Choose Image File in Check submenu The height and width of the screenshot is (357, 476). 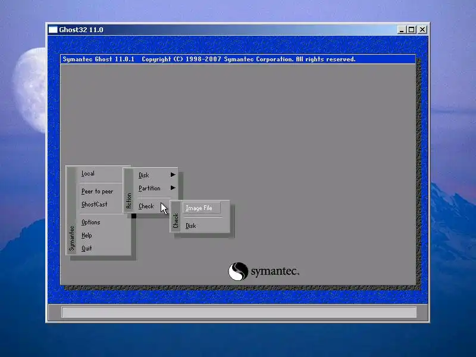coord(202,208)
